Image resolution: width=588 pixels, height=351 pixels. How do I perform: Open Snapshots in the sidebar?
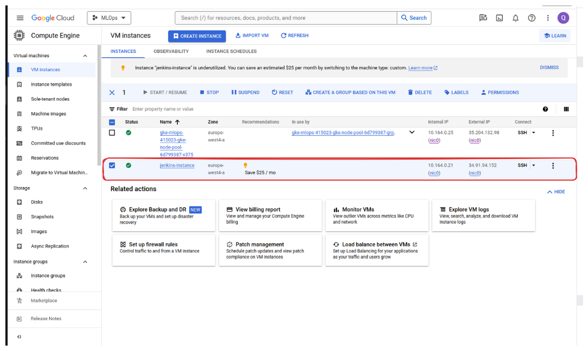click(42, 217)
